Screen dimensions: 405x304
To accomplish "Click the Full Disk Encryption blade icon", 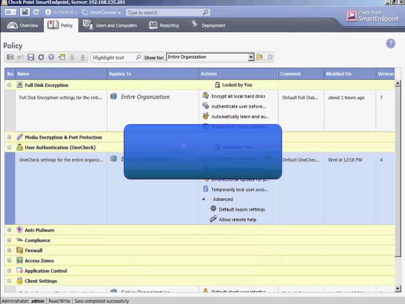I will coord(20,84).
